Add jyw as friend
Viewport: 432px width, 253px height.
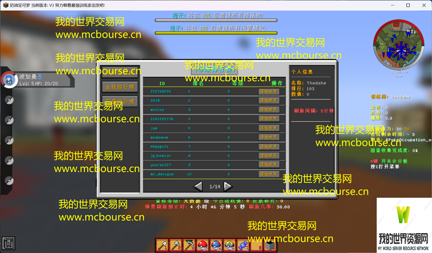point(269,128)
